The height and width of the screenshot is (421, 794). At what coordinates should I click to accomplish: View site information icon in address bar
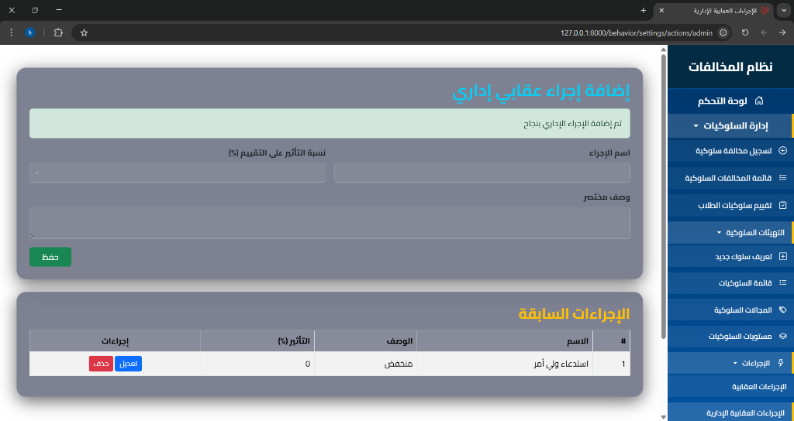coord(723,33)
